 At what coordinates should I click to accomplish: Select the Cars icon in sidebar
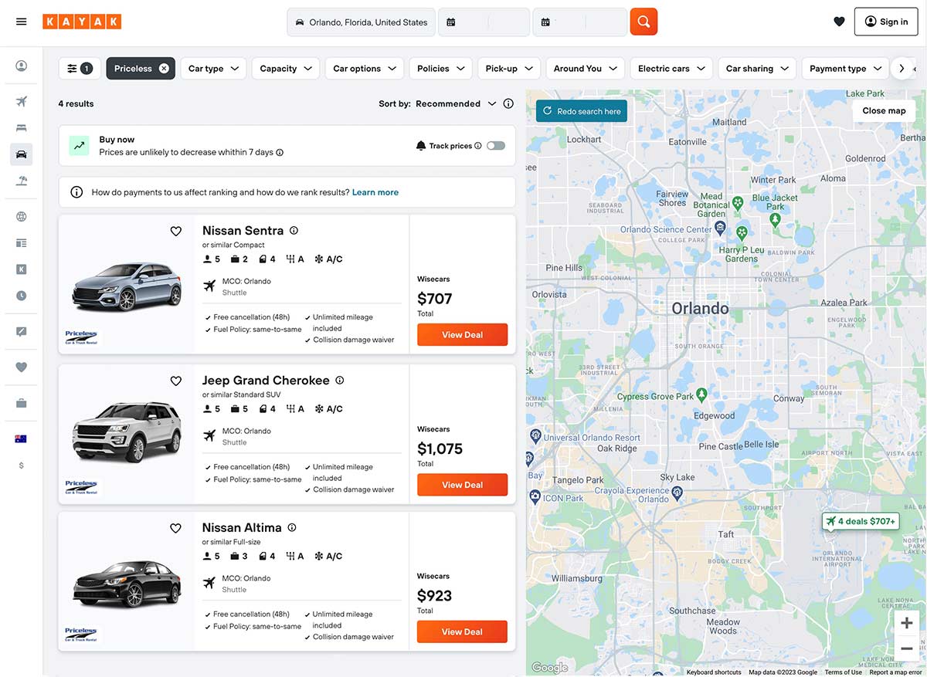coord(22,154)
